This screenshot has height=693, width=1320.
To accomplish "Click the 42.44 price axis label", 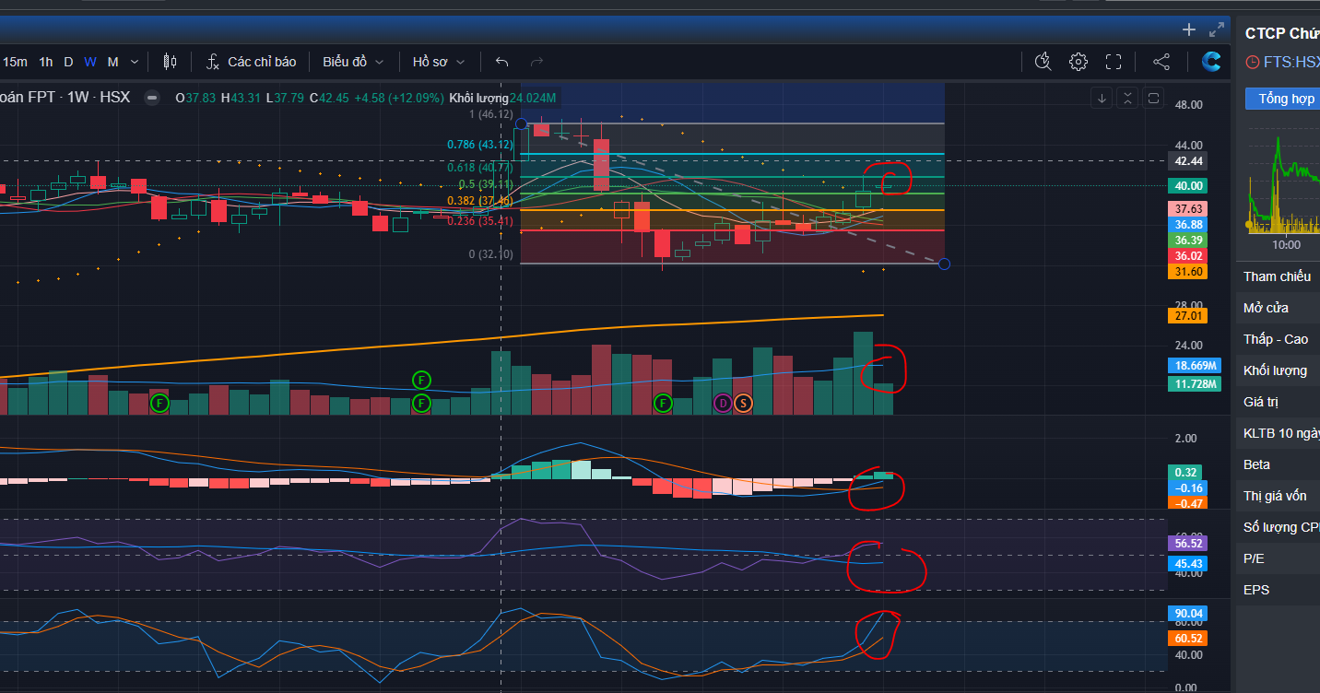I will (1186, 161).
